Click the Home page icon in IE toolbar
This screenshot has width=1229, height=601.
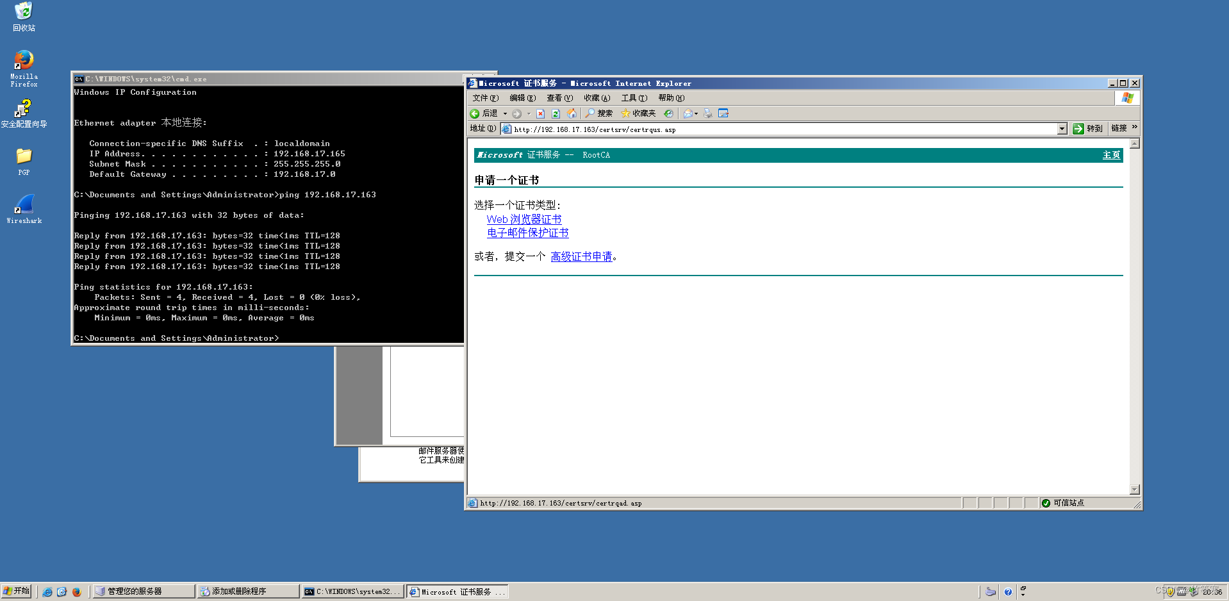coord(572,113)
